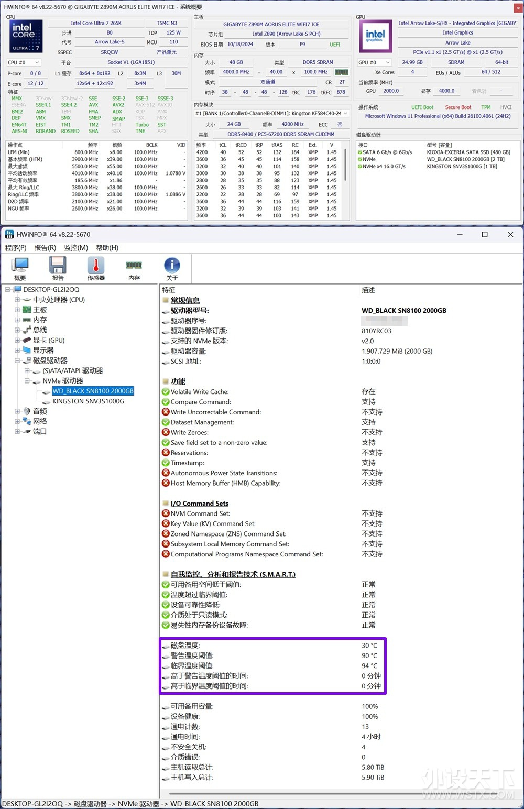The width and height of the screenshot is (524, 809).
Task: Expand the 显卡 (GPU) tree node
Action: click(17, 341)
